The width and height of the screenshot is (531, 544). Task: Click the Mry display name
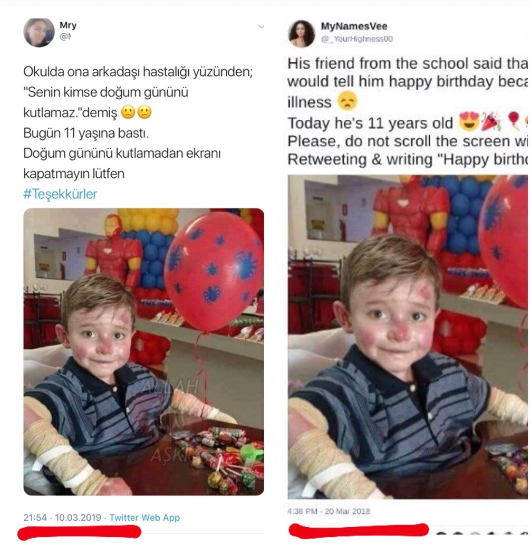tap(68, 25)
